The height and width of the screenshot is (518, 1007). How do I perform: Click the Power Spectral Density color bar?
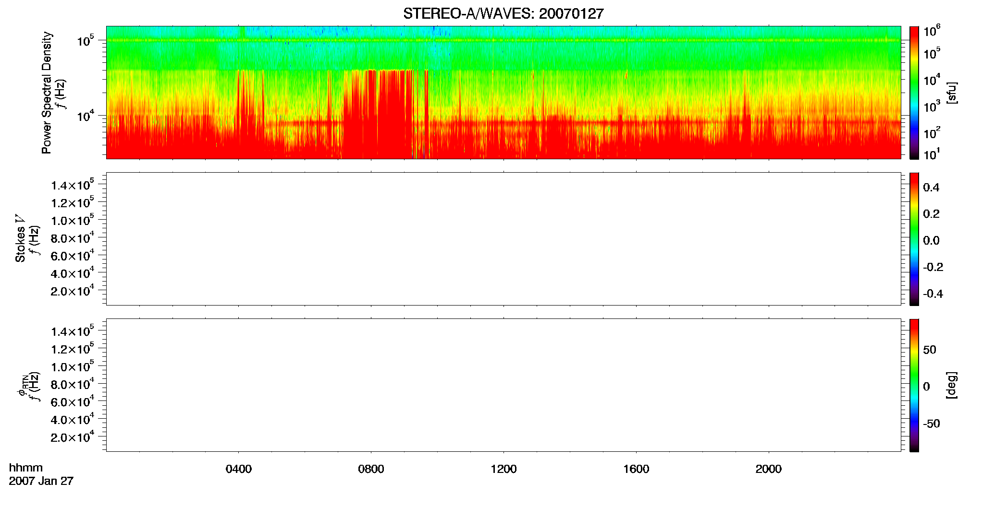point(914,93)
